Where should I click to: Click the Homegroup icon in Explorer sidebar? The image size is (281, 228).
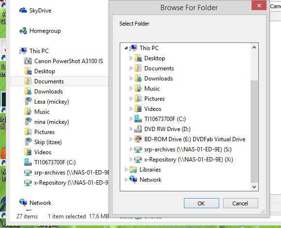[x=23, y=31]
